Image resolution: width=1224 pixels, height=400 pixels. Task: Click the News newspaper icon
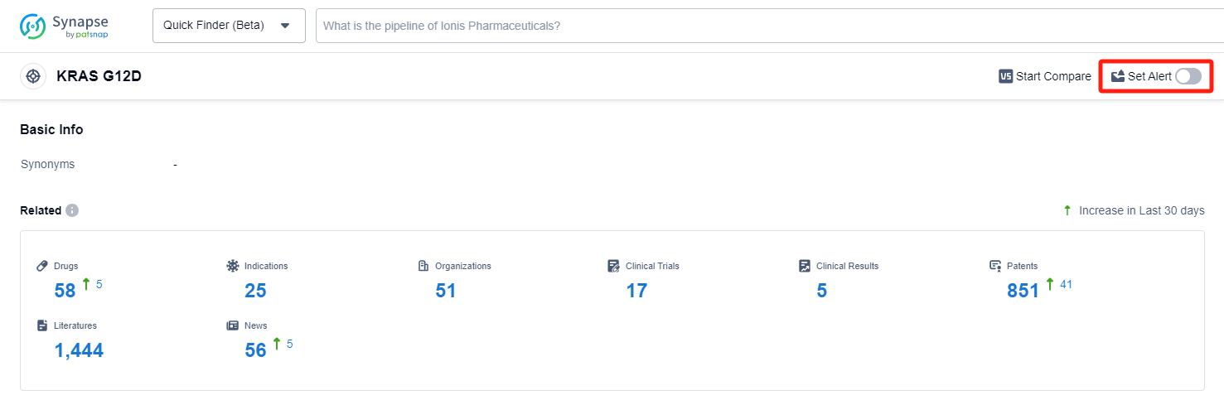pyautogui.click(x=233, y=325)
